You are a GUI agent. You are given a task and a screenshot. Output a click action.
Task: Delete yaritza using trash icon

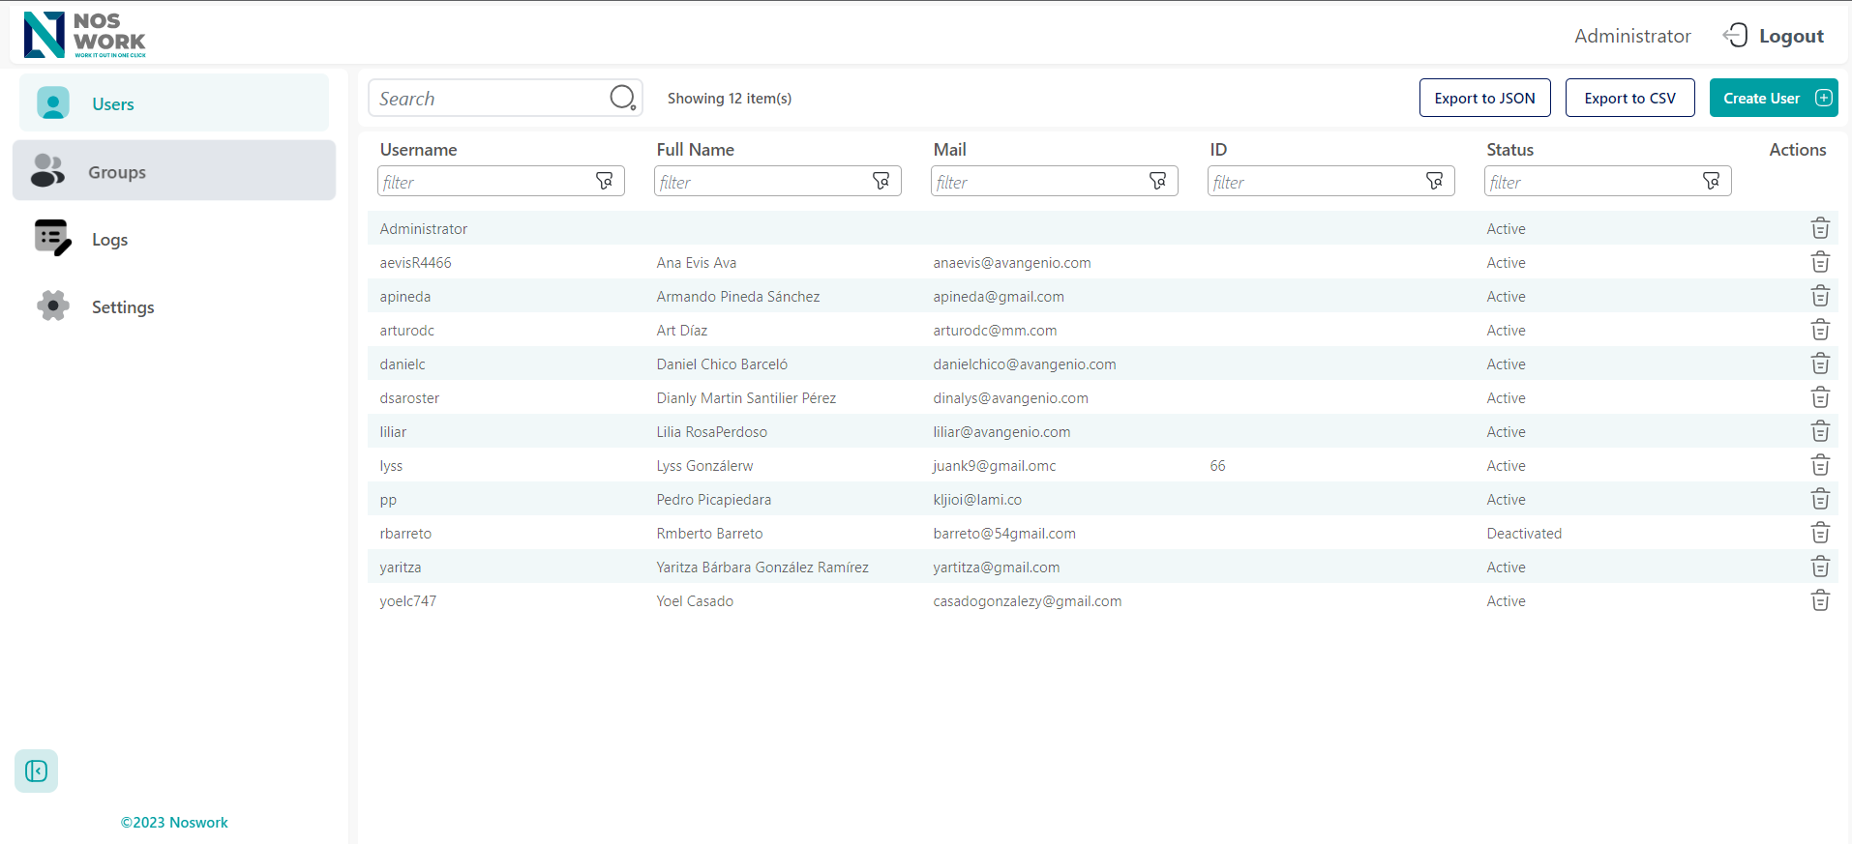(x=1820, y=567)
